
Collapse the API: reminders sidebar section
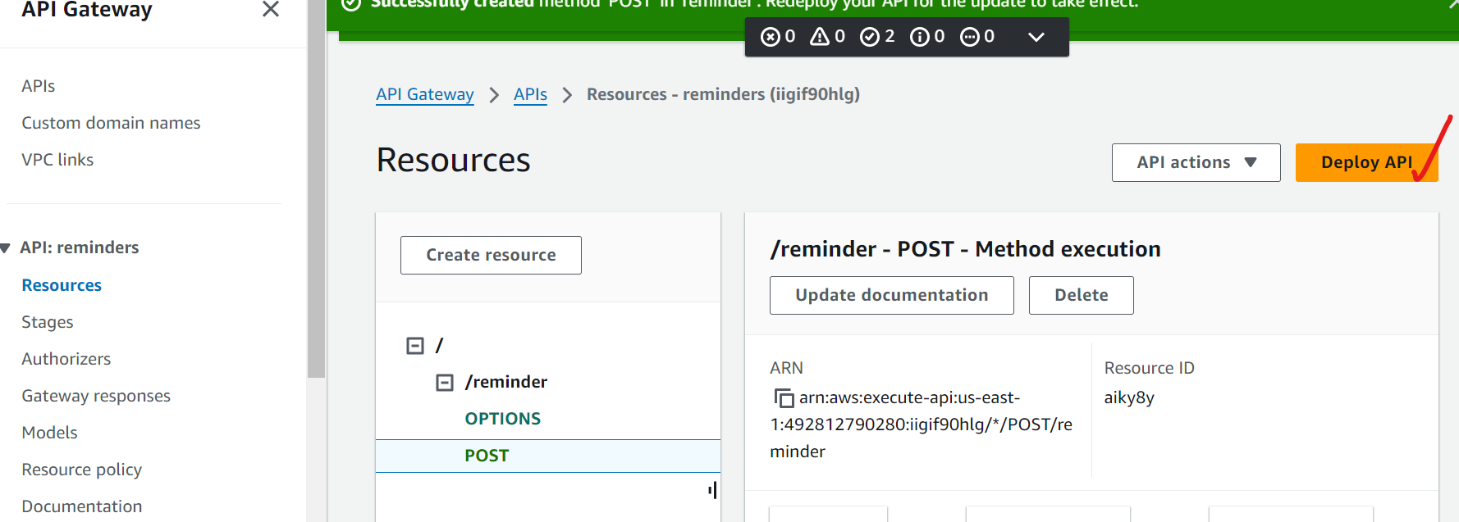[x=6, y=248]
